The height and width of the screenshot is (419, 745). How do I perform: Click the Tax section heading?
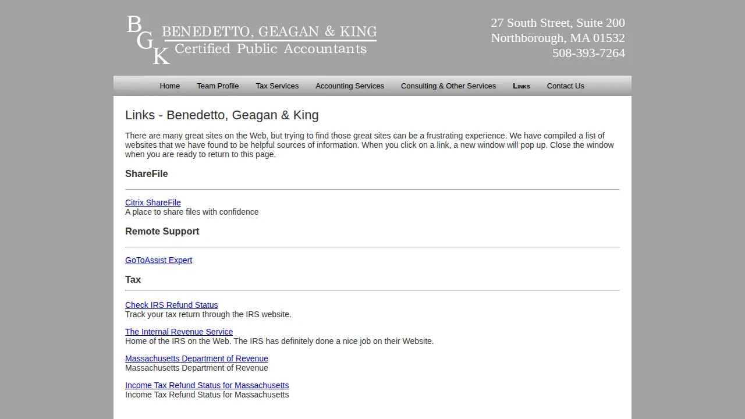click(x=133, y=280)
